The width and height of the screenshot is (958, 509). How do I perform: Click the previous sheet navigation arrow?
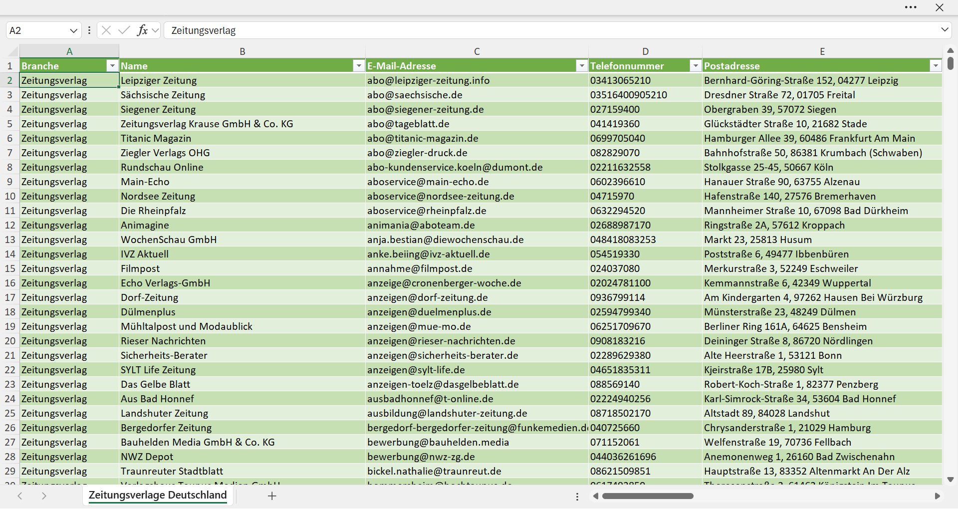pos(20,496)
